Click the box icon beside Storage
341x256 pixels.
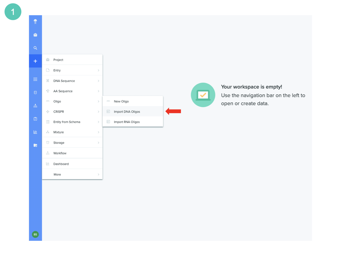point(48,143)
